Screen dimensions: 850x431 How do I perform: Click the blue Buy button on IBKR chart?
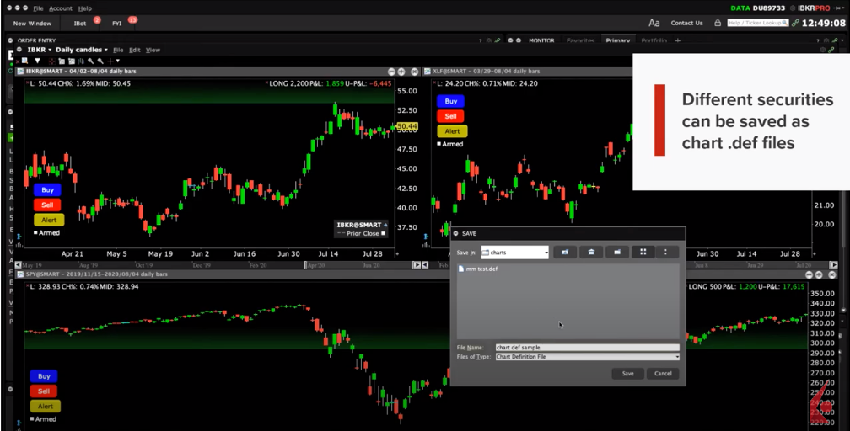click(x=48, y=190)
